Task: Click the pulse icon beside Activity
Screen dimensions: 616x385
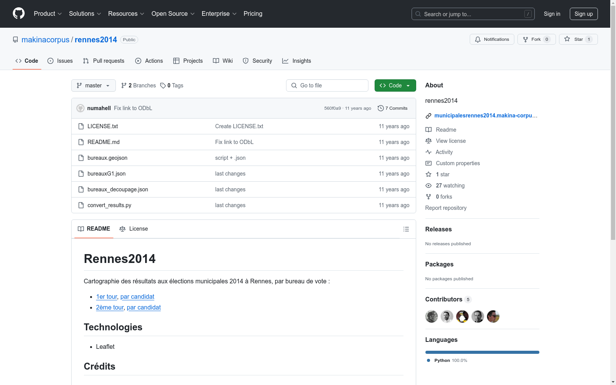Action: click(x=429, y=152)
